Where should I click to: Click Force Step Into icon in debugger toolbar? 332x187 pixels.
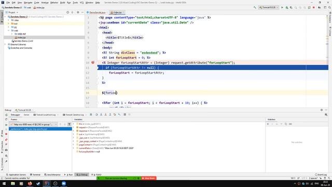pyautogui.click(x=105, y=115)
